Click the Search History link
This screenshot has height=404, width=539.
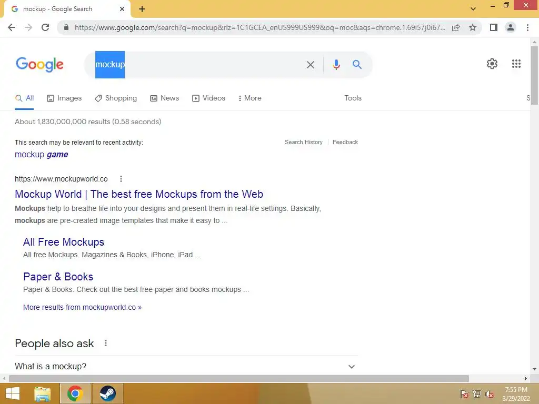[x=304, y=142]
